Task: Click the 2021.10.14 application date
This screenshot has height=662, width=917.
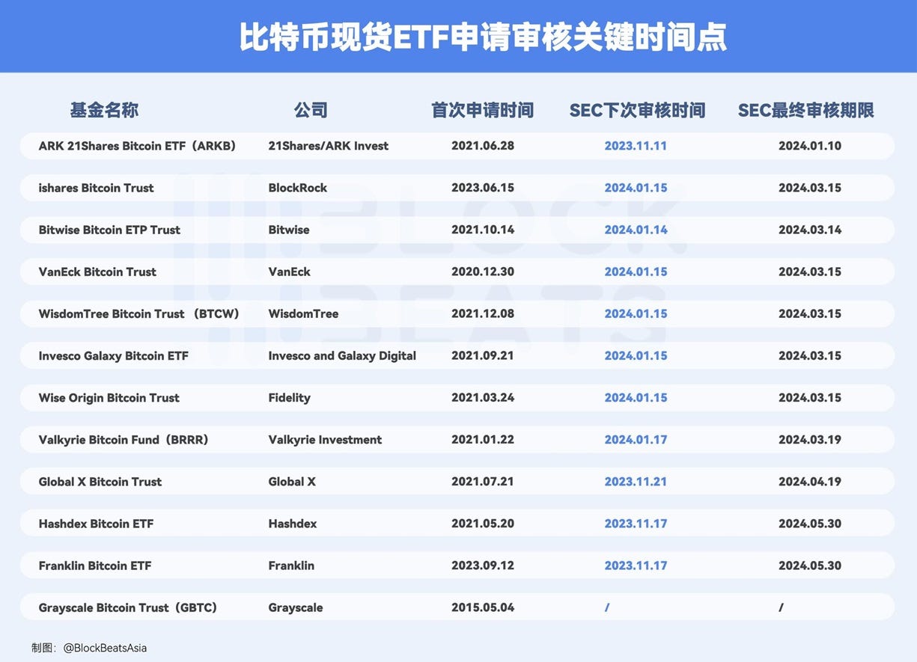Action: tap(483, 230)
